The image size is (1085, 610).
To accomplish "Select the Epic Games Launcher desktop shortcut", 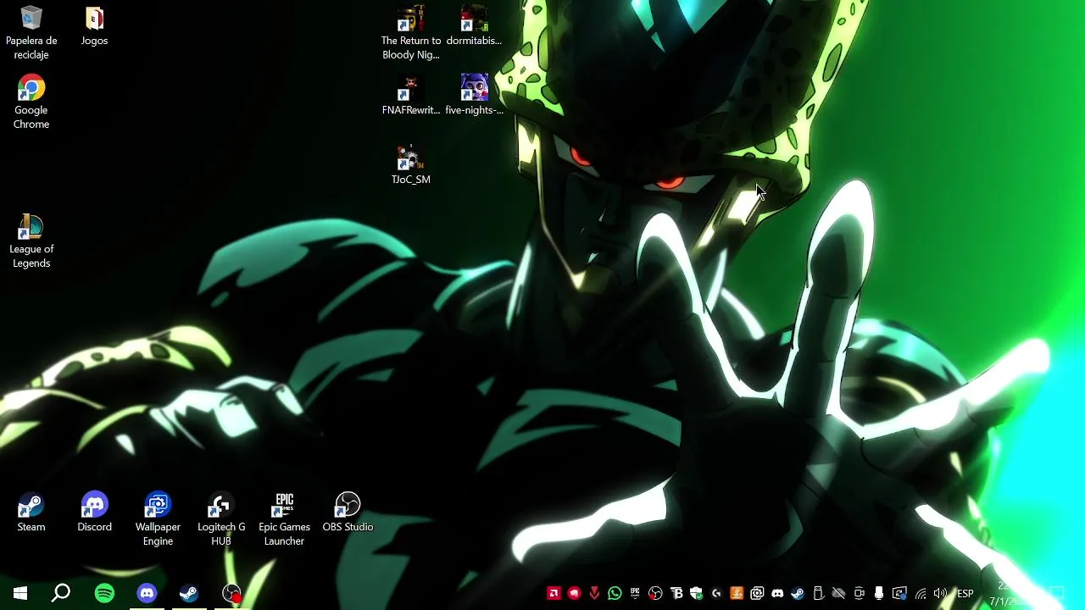I will [284, 518].
